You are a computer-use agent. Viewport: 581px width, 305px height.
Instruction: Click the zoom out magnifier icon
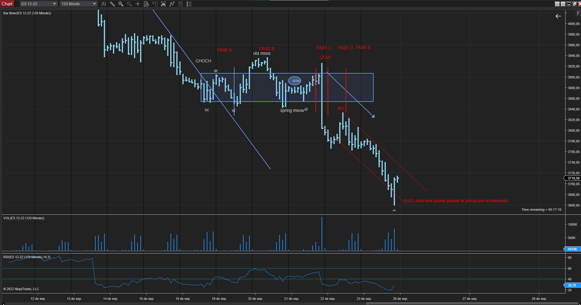point(129,4)
